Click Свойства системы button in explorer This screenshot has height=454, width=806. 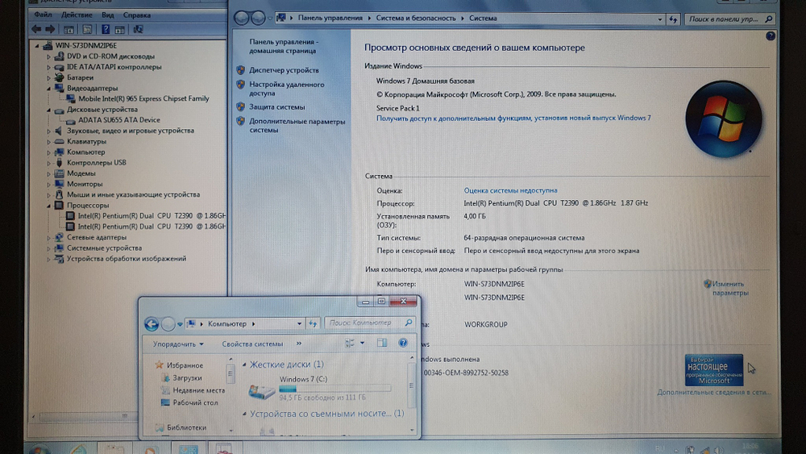[x=252, y=344]
